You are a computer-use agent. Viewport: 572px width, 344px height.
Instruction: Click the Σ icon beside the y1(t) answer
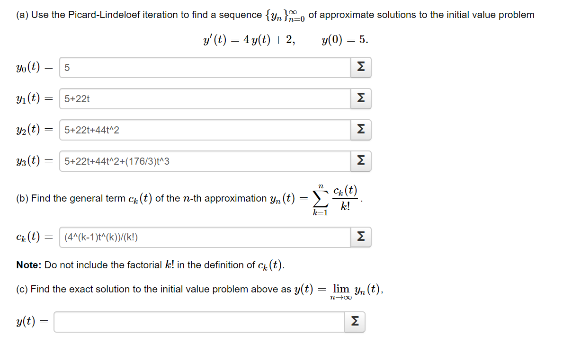360,98
